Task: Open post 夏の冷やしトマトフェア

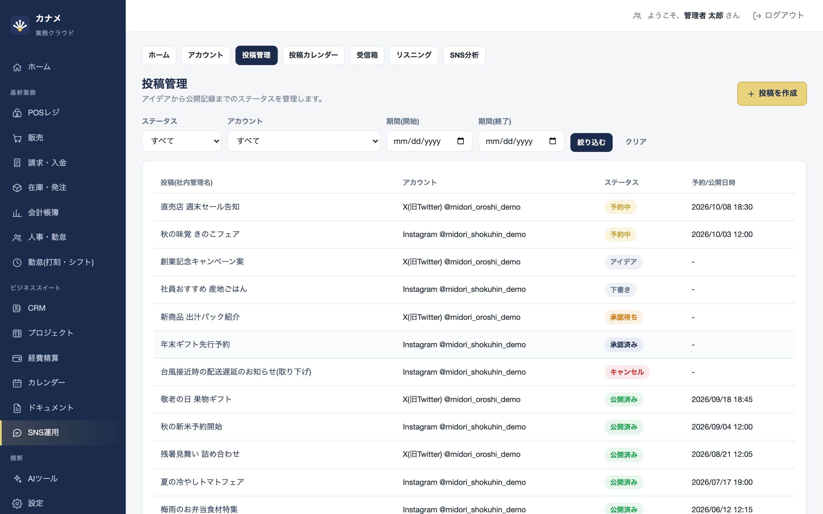Action: [202, 482]
